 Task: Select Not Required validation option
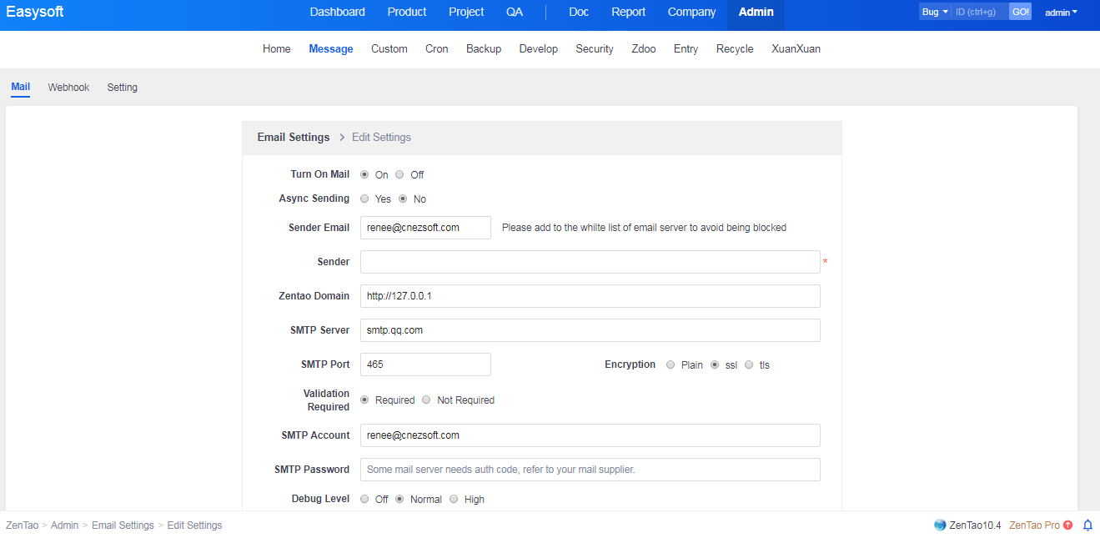[x=426, y=400]
